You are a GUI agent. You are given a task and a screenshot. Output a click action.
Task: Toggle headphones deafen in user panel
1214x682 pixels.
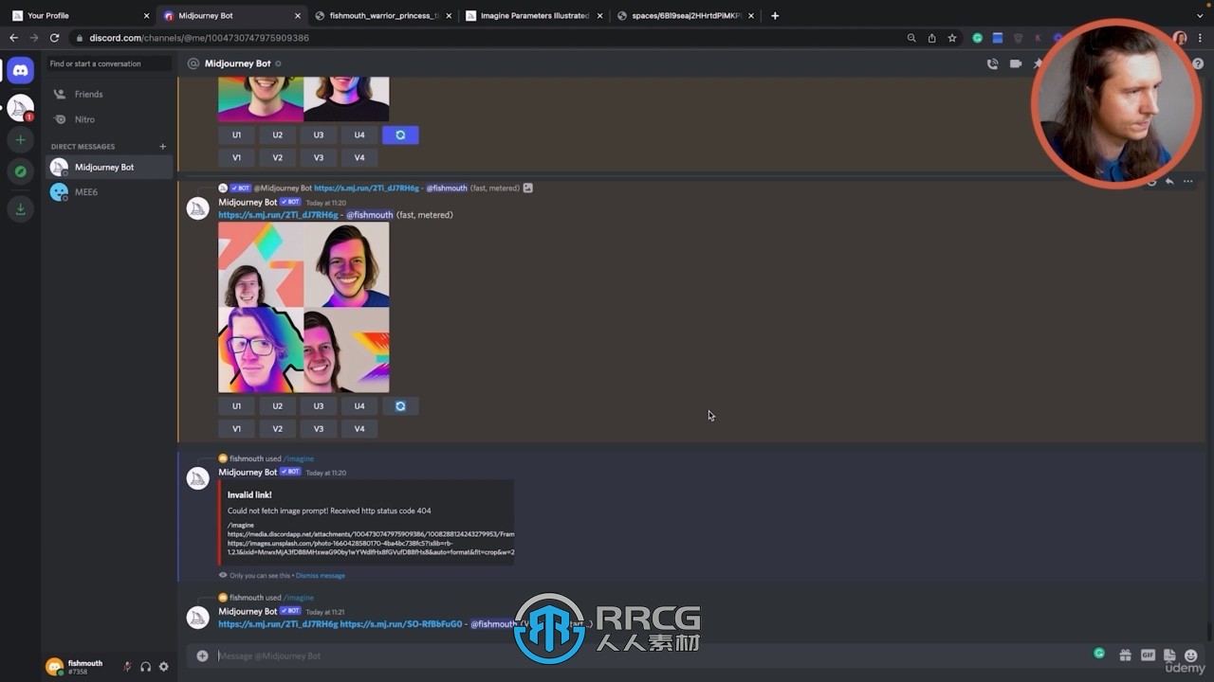pos(145,667)
